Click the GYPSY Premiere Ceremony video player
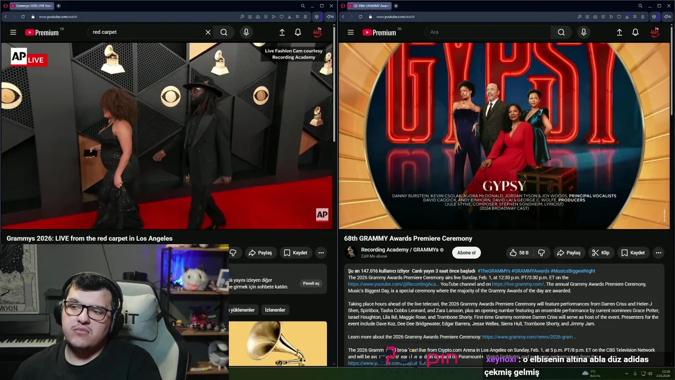 click(x=504, y=136)
